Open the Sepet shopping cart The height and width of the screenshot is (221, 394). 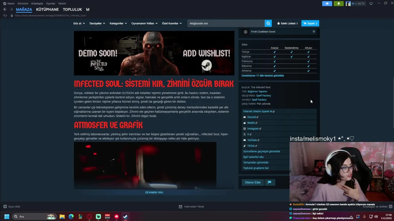click(x=310, y=23)
